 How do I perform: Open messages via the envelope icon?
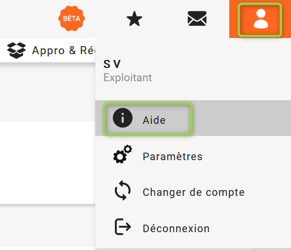pos(197,18)
